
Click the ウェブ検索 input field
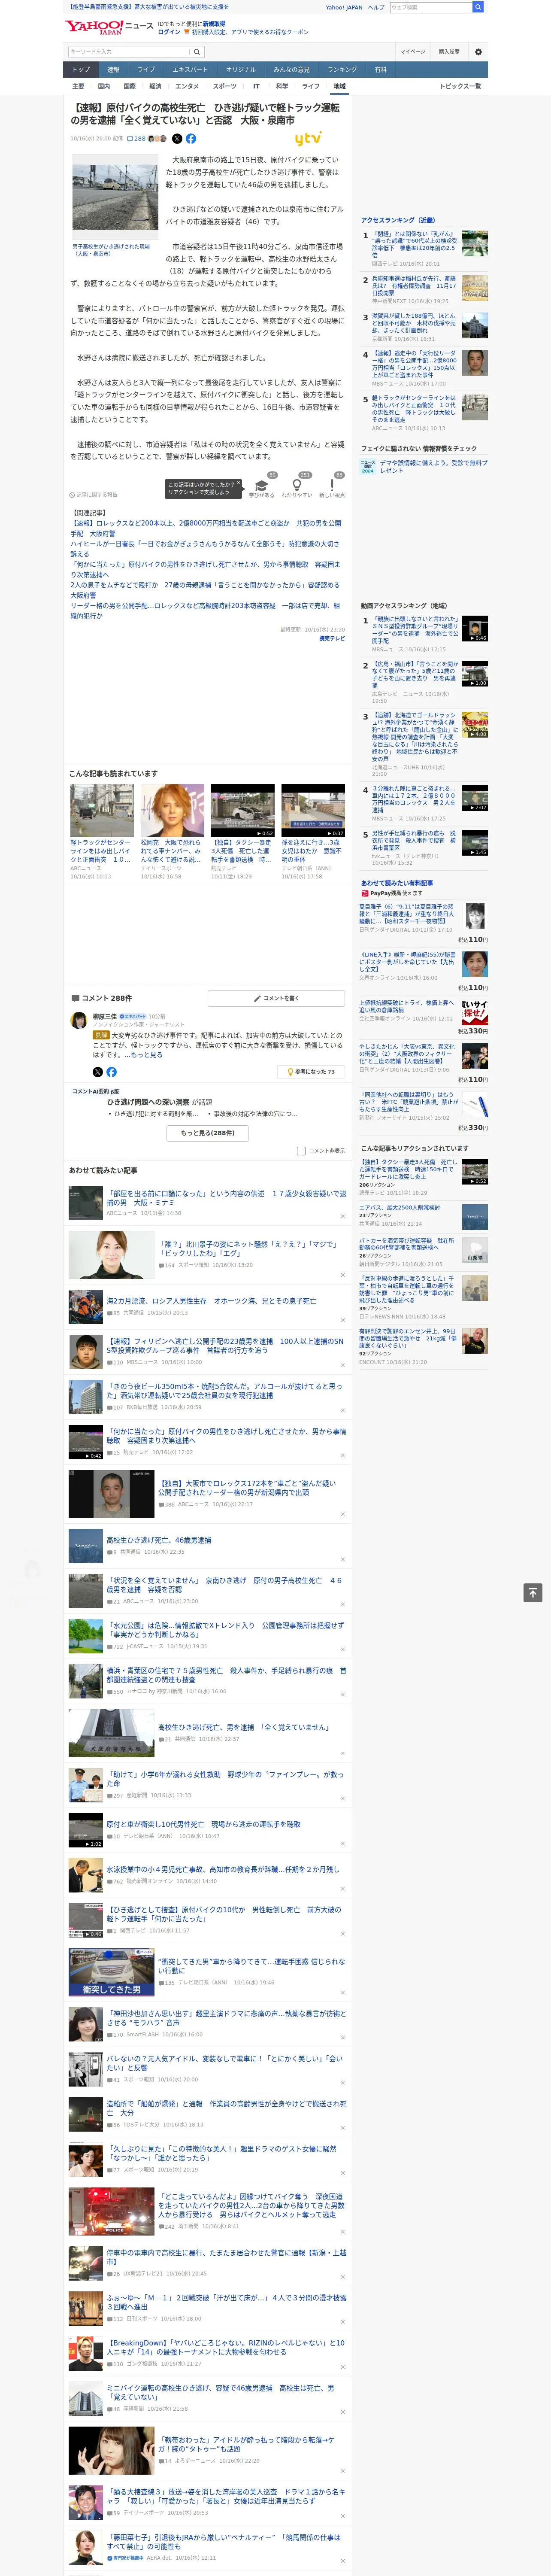[x=431, y=7]
